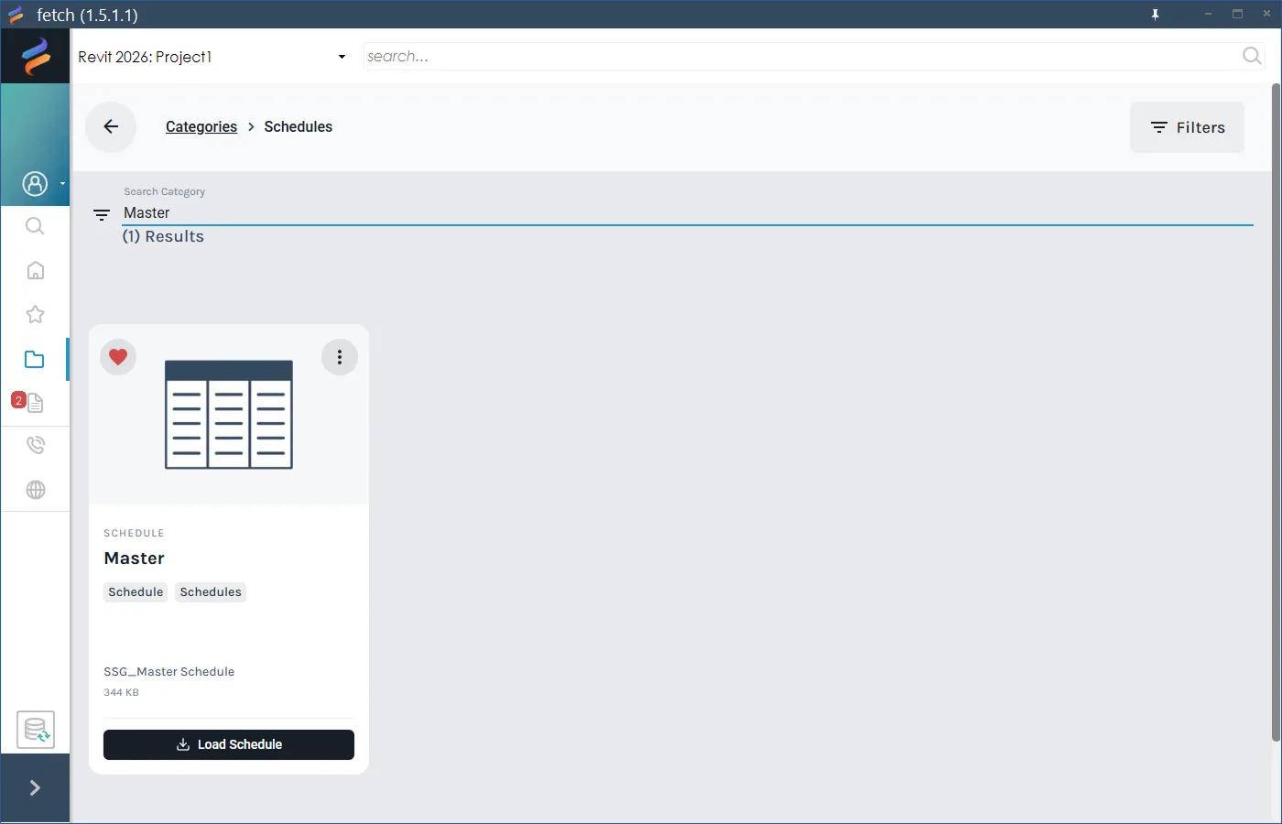Open favorites star icon in sidebar

coord(35,314)
